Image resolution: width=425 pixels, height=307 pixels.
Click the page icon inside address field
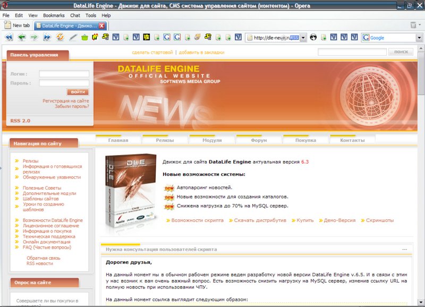[x=250, y=37]
